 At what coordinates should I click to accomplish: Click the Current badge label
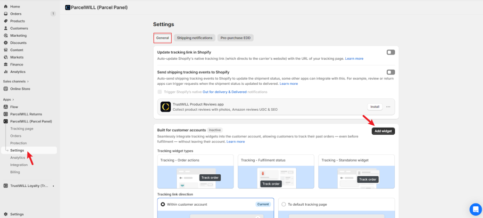pos(263,204)
